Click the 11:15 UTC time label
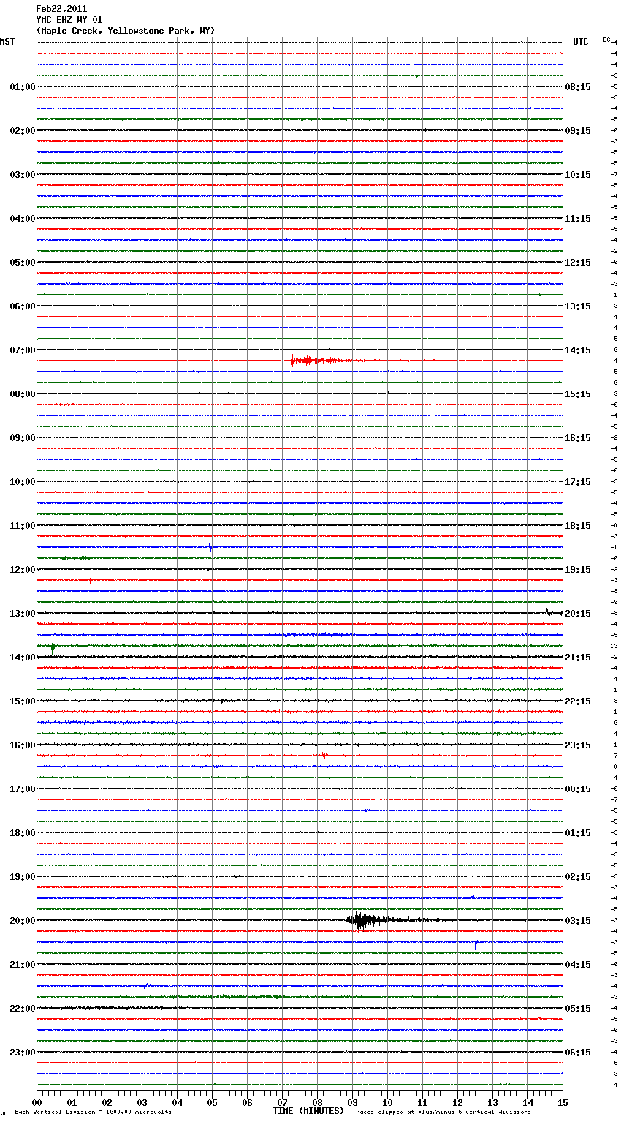The image size is (621, 1122). tap(578, 219)
